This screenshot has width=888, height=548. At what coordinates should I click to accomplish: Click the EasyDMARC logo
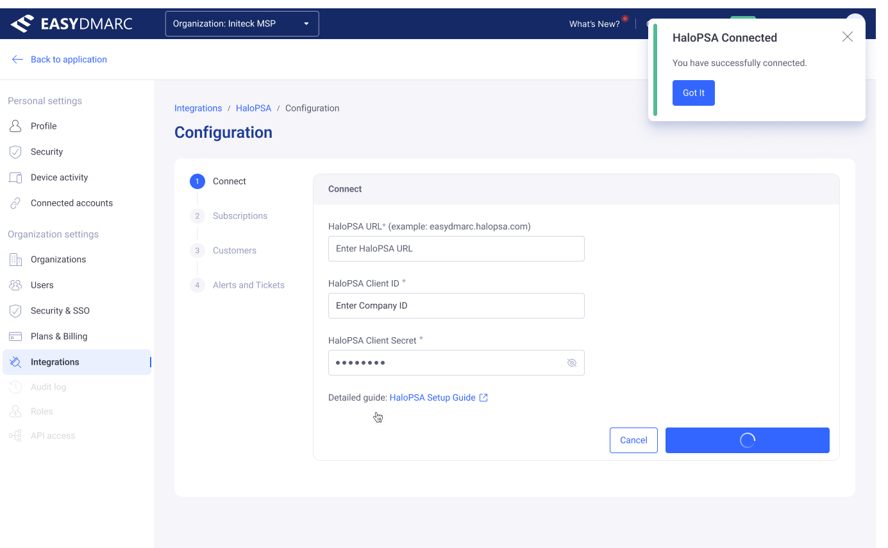click(x=71, y=24)
